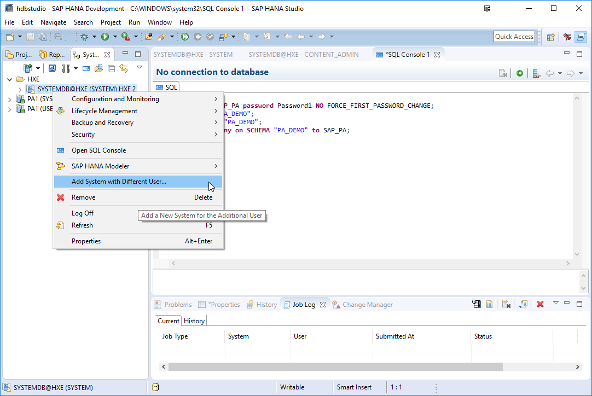Screen dimensions: 592x396
Task: Click the clear document icon in Job Log toolbar
Action: 506,304
